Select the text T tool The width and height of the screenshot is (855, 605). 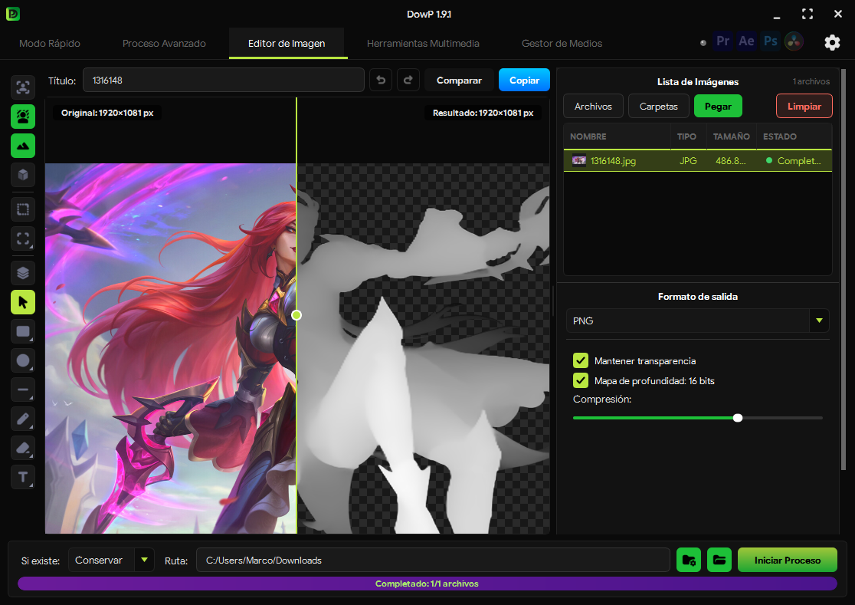(23, 478)
